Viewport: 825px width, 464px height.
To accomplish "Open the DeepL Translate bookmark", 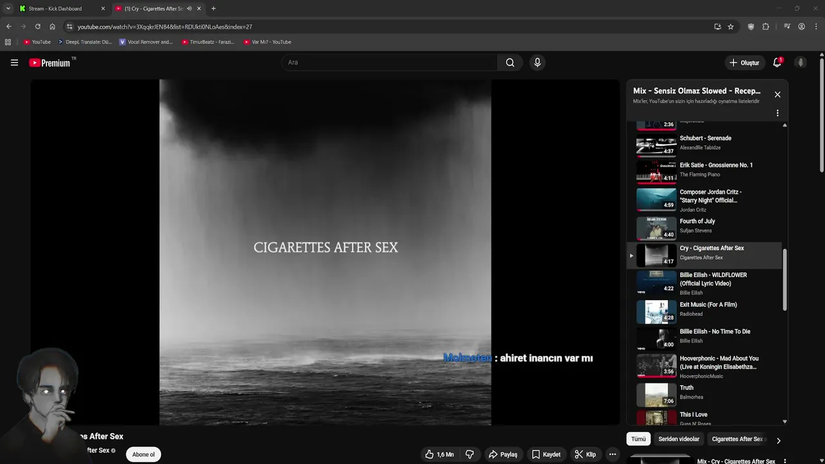I will click(x=84, y=42).
